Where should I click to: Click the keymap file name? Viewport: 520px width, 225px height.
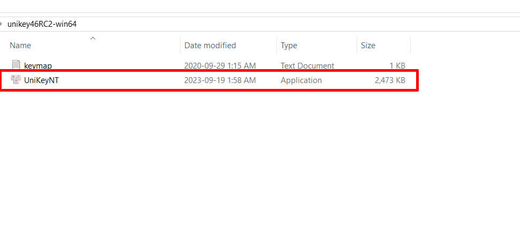(38, 66)
